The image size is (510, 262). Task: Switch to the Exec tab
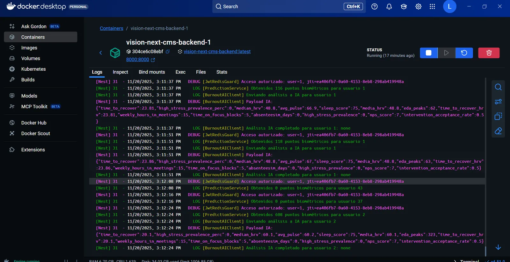(180, 72)
